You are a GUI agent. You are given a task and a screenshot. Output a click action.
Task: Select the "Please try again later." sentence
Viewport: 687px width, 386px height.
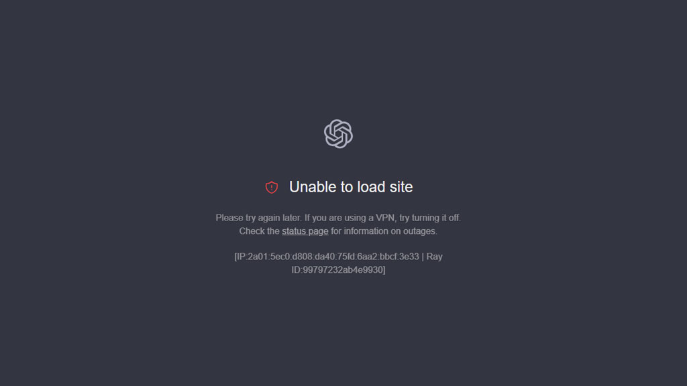coord(258,218)
